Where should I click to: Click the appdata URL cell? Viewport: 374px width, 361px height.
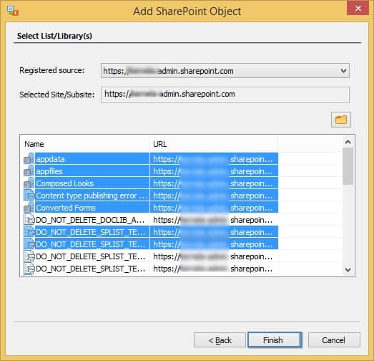coord(214,158)
